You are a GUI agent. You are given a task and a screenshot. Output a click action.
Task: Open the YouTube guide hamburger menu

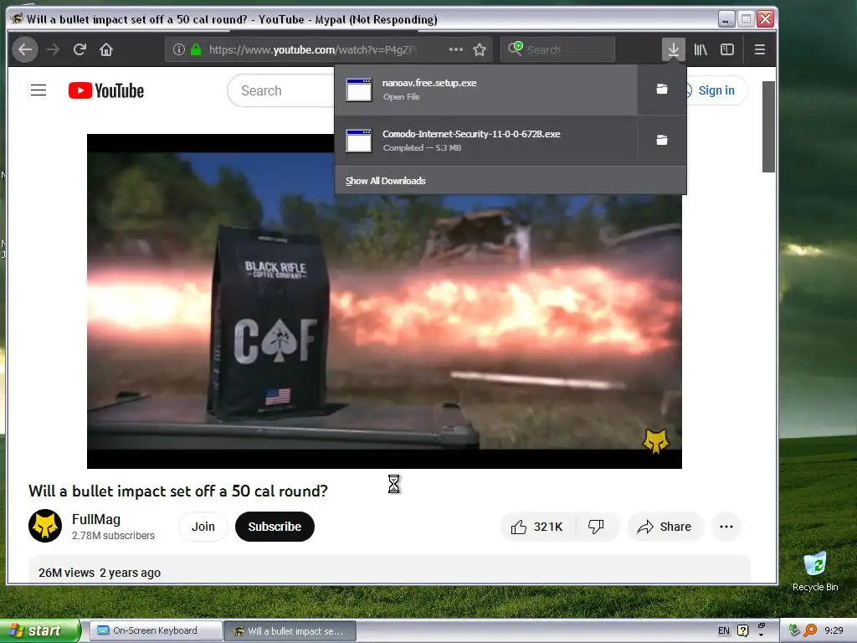38,90
